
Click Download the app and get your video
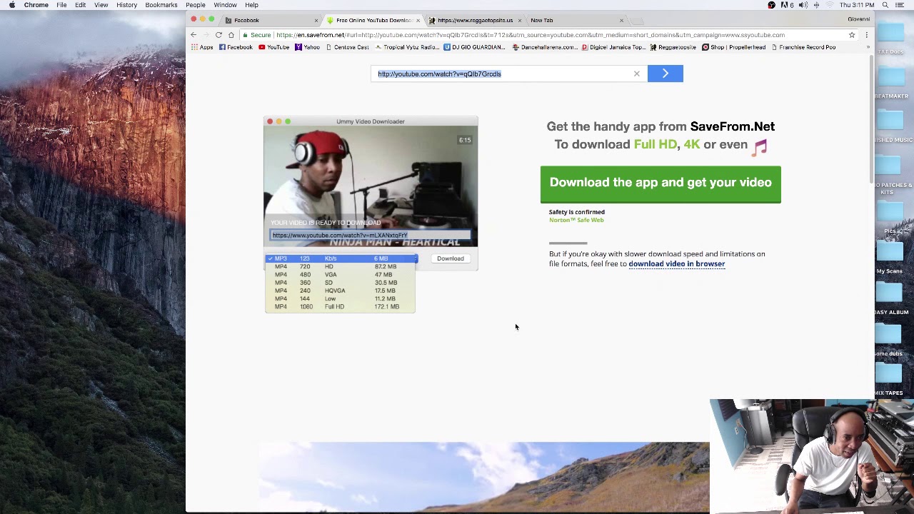(x=661, y=183)
